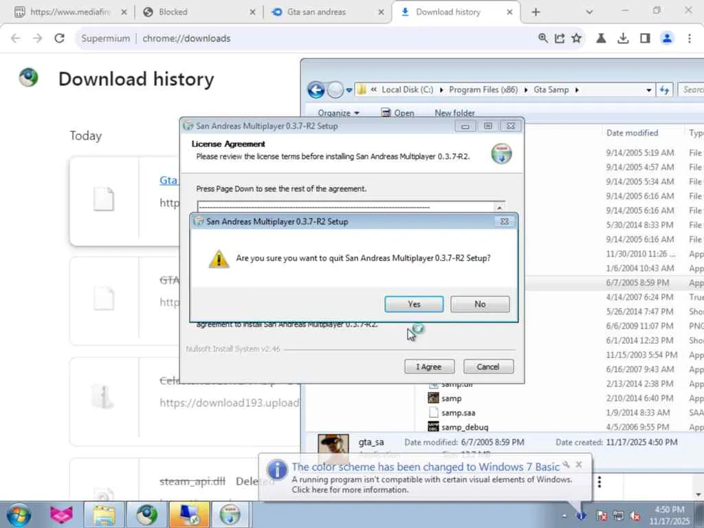The height and width of the screenshot is (528, 704).
Task: Open a new browser tab
Action: pyautogui.click(x=536, y=12)
